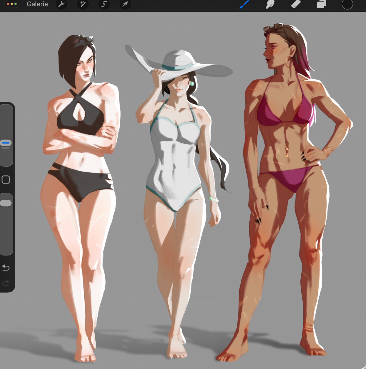
Task: Open the black color swatch picker
Action: tap(347, 4)
